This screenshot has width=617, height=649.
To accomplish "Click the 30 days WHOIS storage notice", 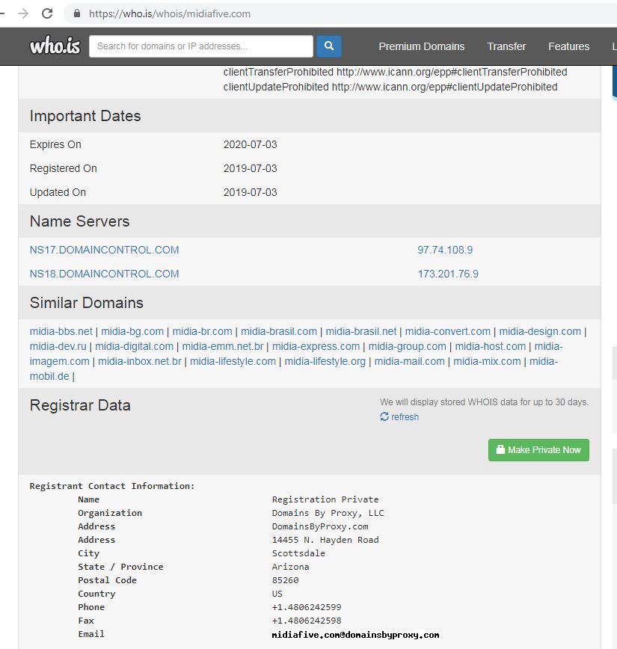I will pyautogui.click(x=484, y=402).
